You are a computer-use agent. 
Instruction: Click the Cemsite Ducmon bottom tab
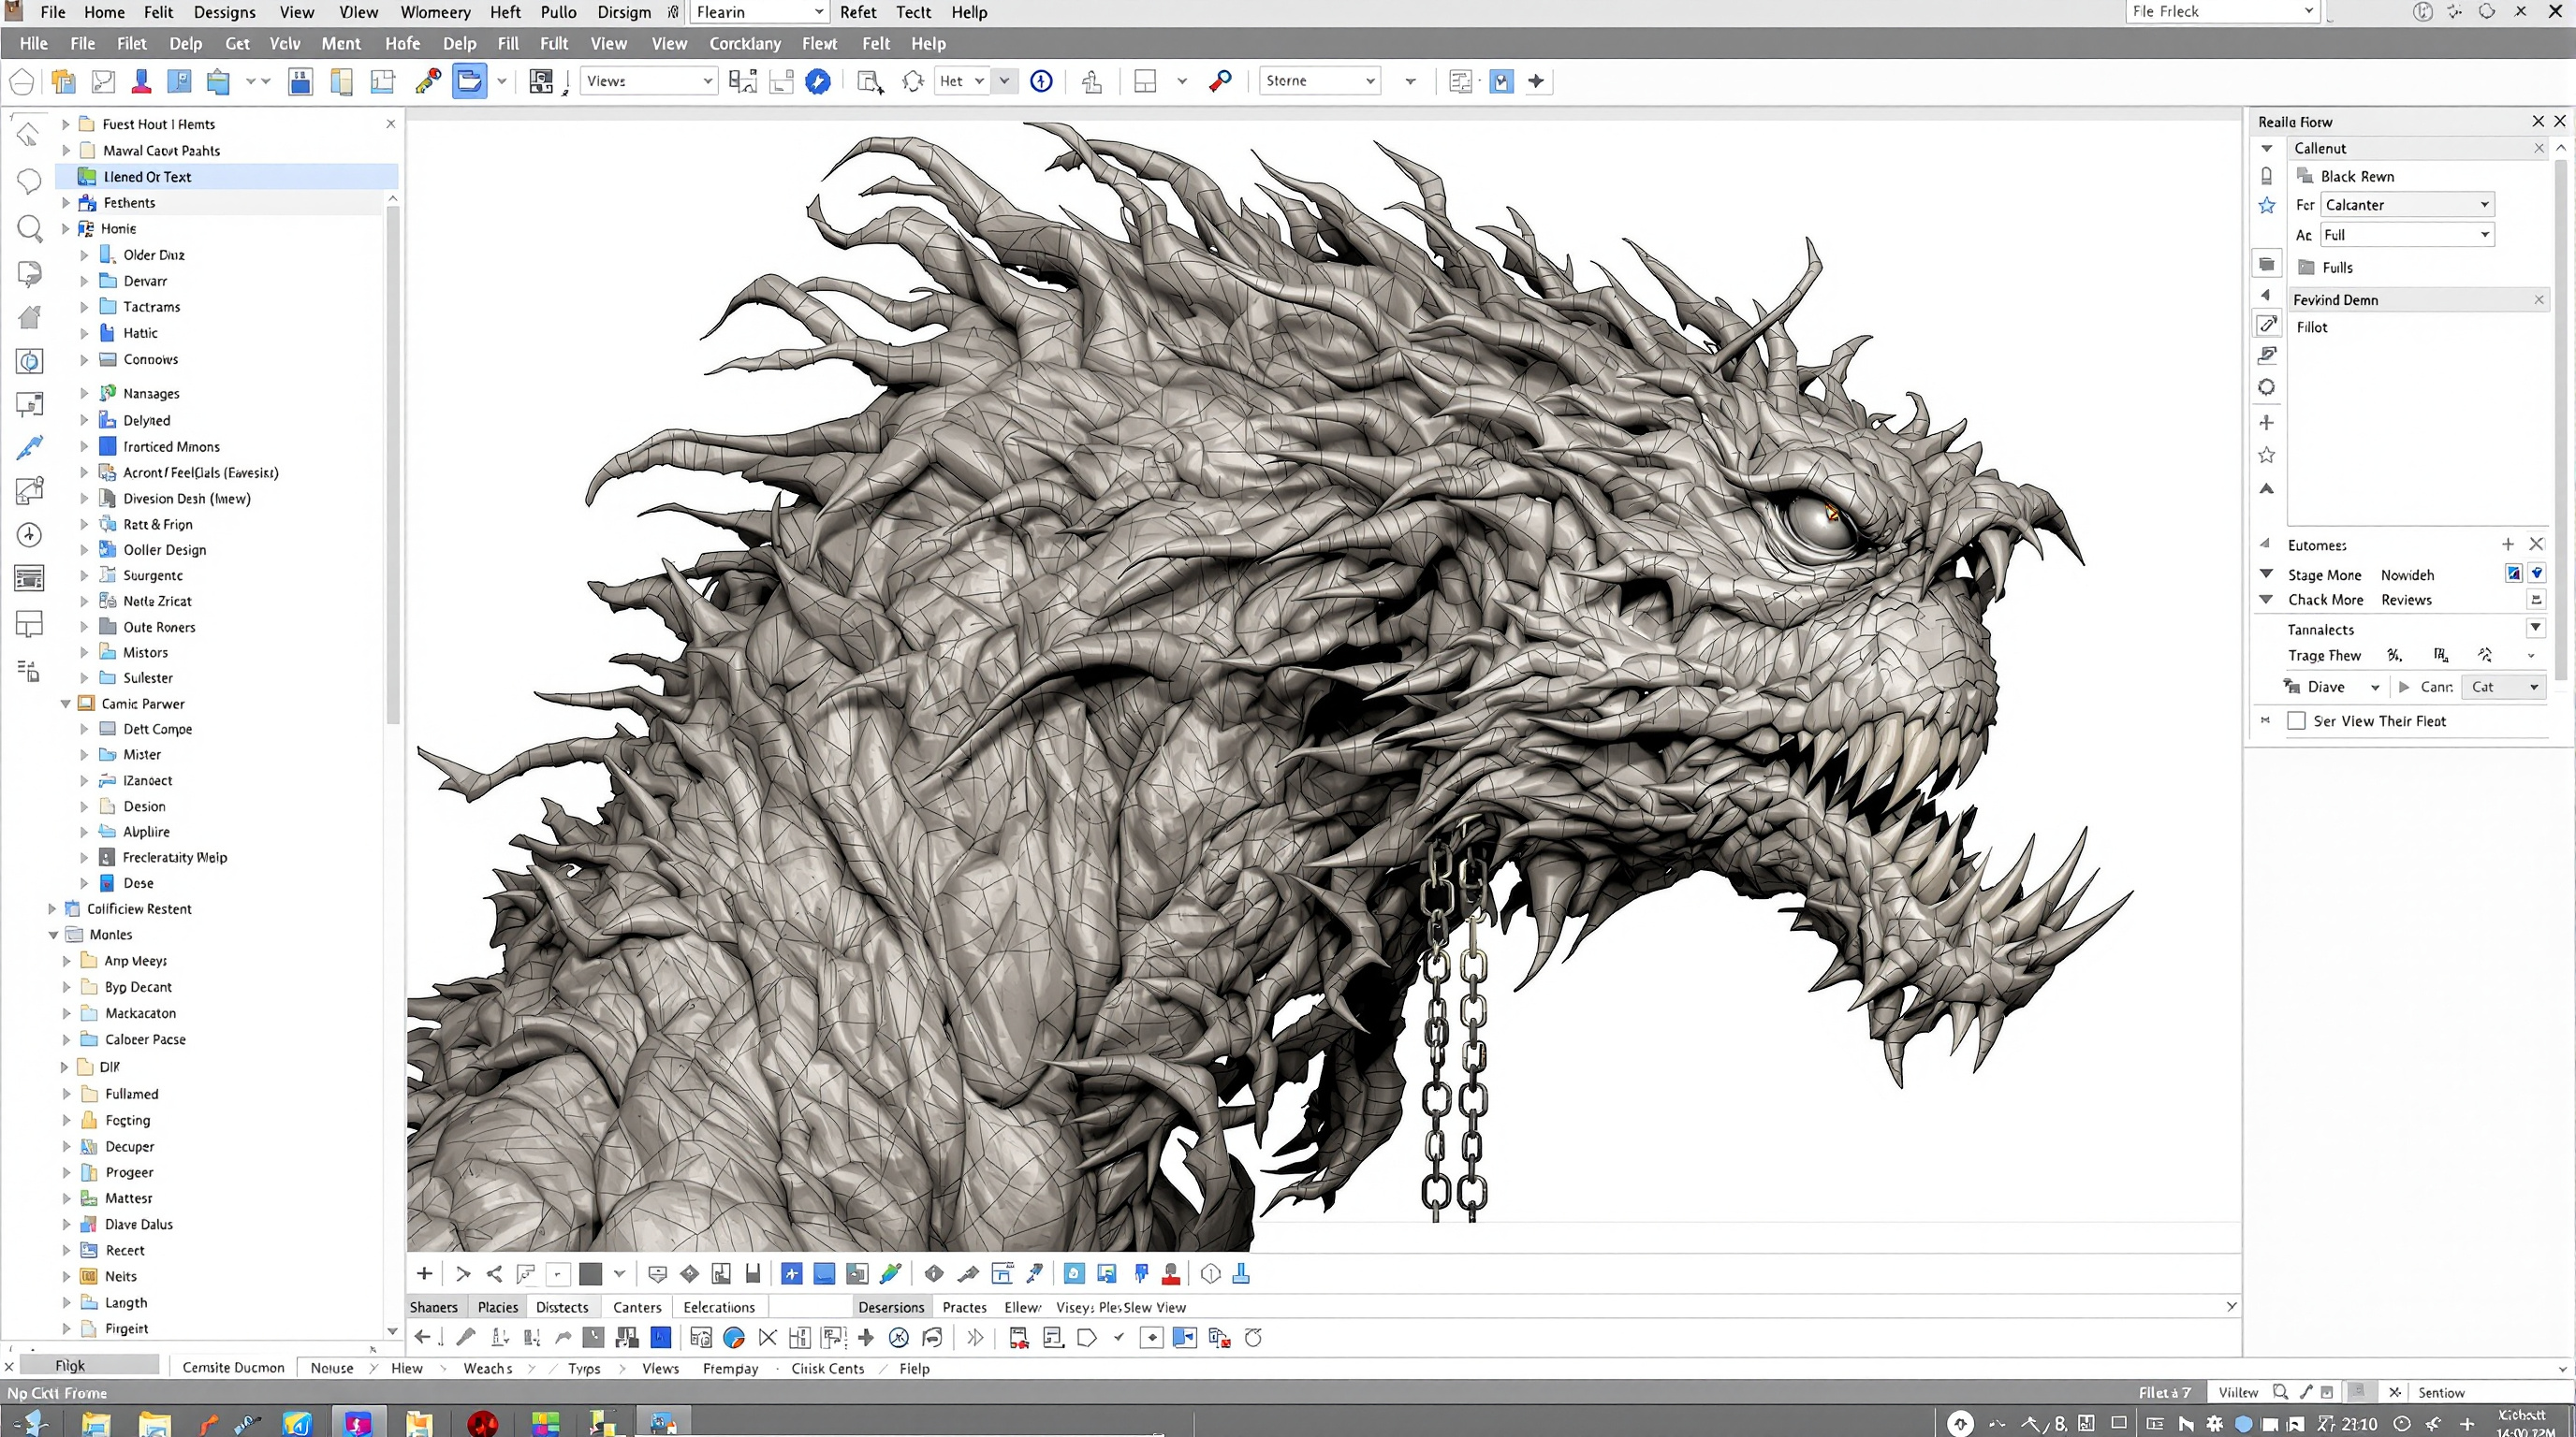(x=233, y=1367)
